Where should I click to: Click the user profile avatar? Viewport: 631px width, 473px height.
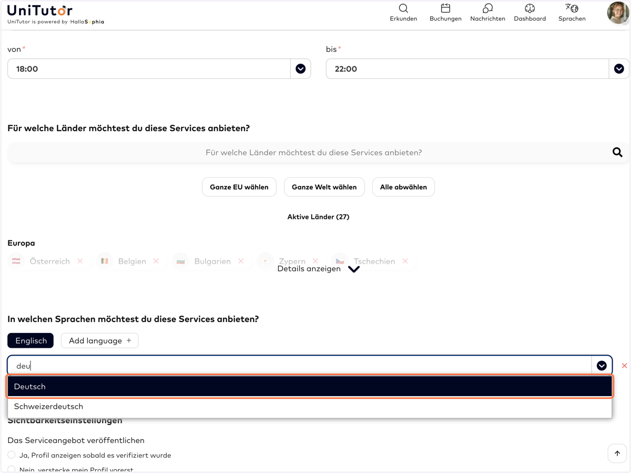[618, 13]
